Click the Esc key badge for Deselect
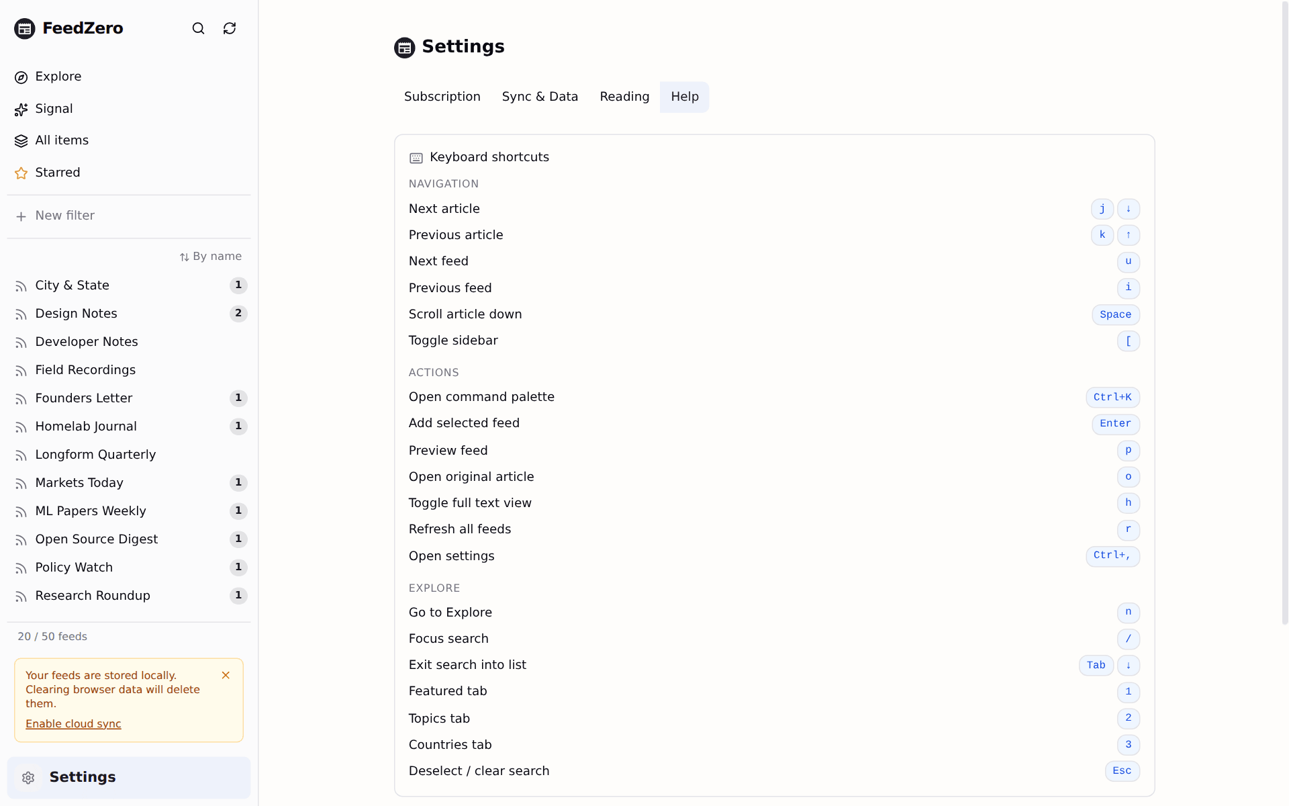 [x=1123, y=771]
